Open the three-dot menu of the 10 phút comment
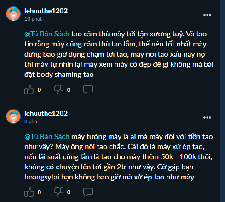Screen dimensions: 225x202 pyautogui.click(x=207, y=15)
